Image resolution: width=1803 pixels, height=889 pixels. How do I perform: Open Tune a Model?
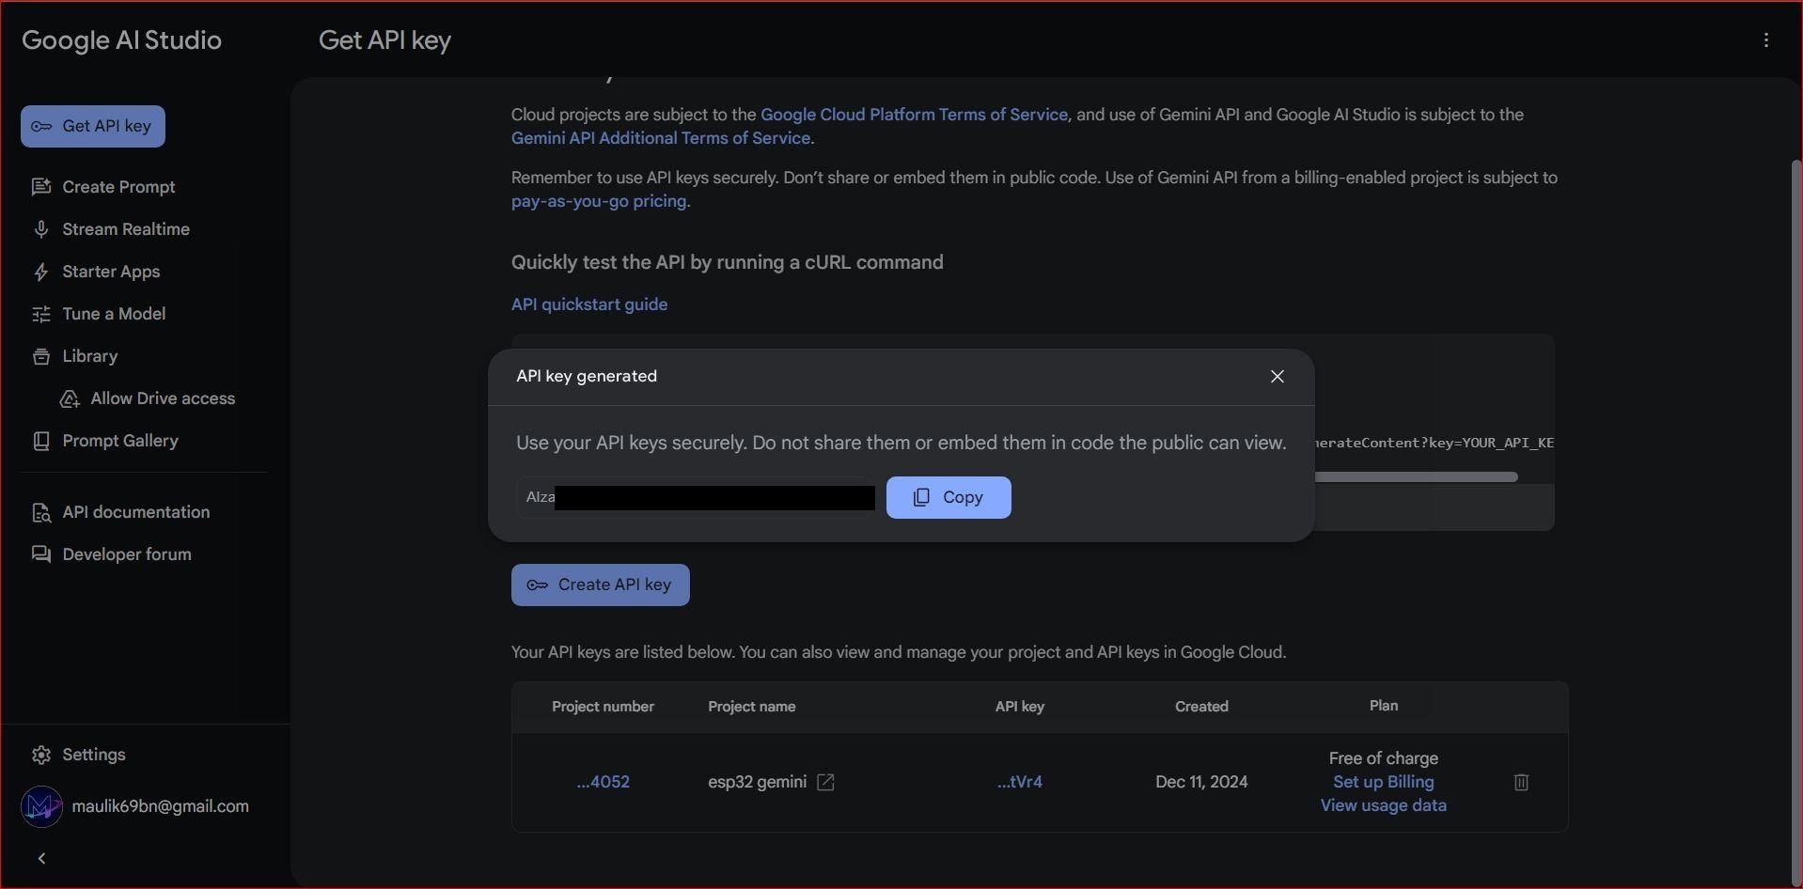pyautogui.click(x=113, y=314)
